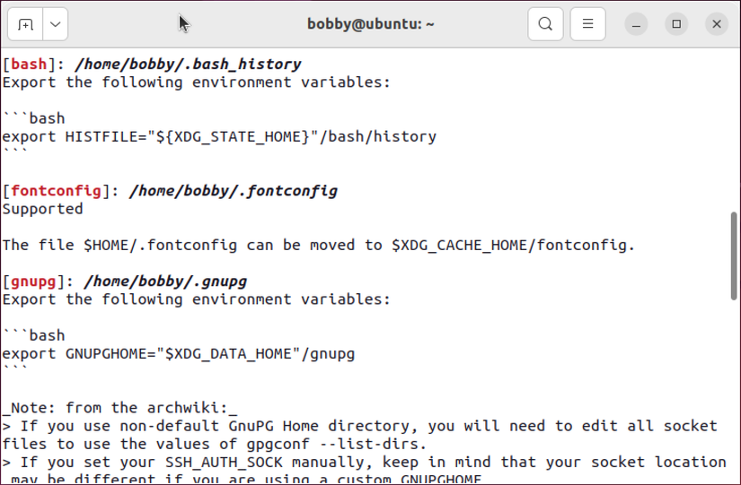Maximize the terminal window
741x485 pixels.
click(676, 24)
